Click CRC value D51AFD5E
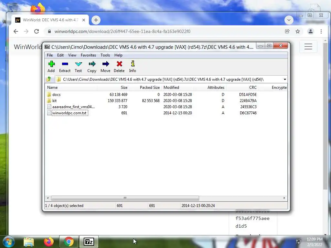The image size is (331, 248). coord(248,95)
